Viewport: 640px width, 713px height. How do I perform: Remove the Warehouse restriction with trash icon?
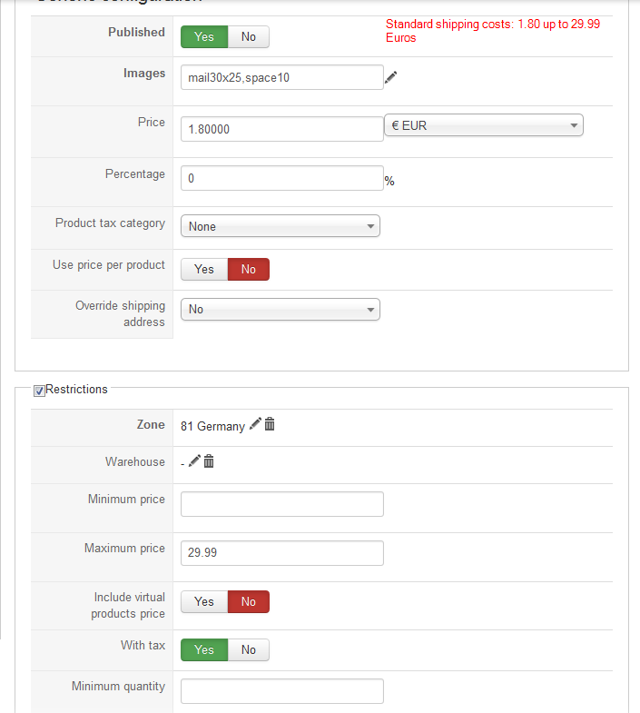pyautogui.click(x=209, y=461)
